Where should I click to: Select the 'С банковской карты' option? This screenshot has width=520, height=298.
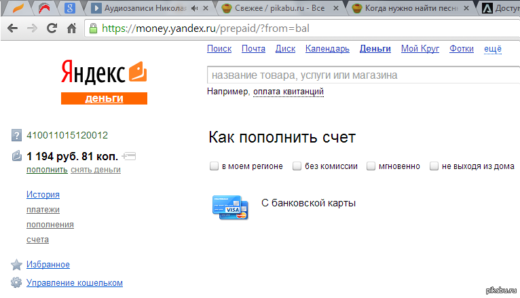click(308, 203)
